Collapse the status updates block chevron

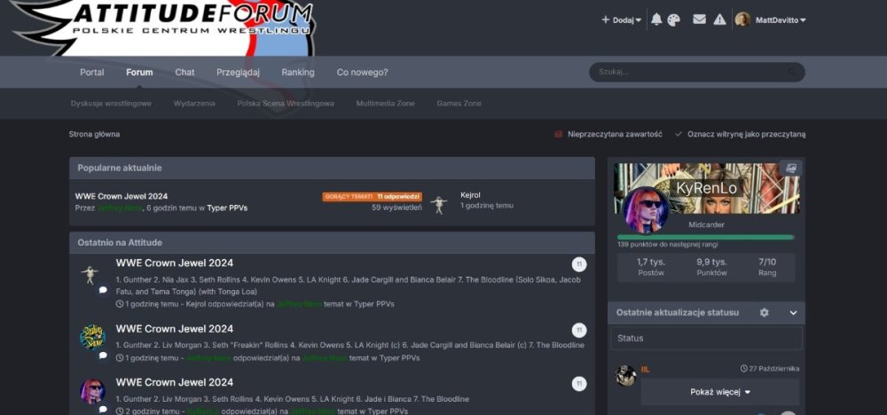(793, 313)
